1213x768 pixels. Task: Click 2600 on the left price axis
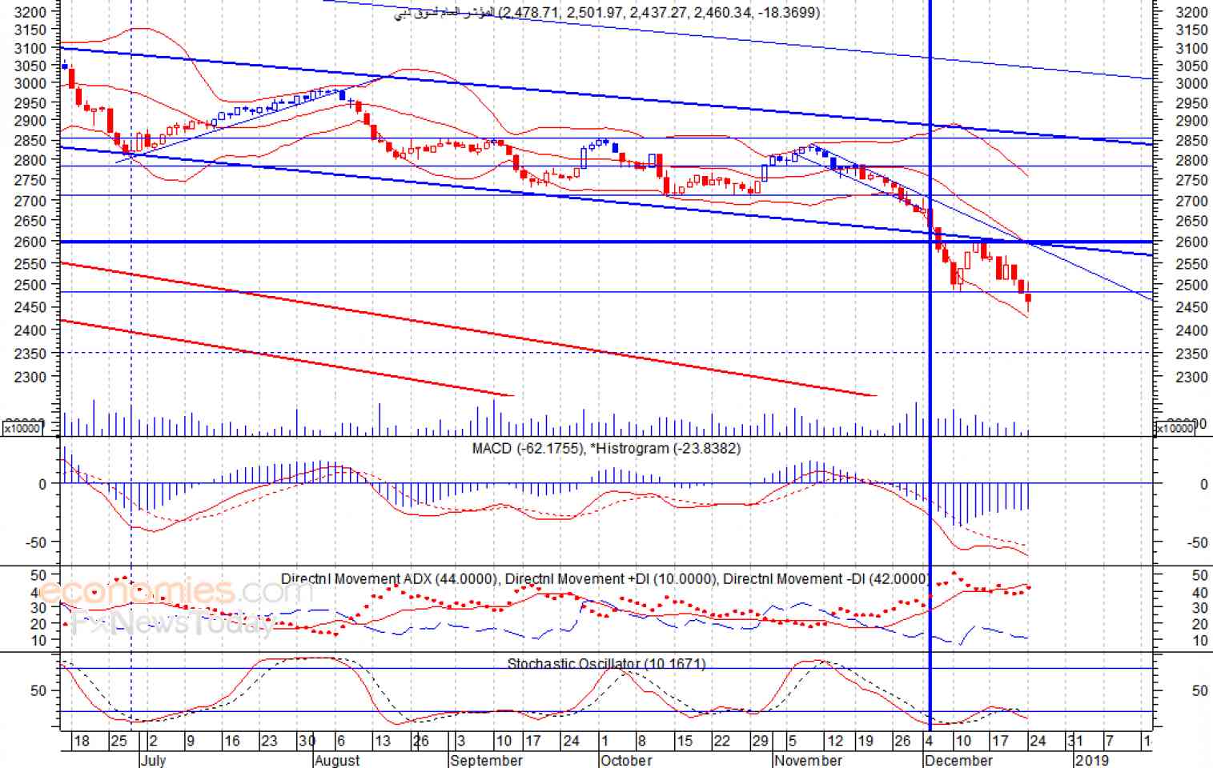[x=30, y=242]
